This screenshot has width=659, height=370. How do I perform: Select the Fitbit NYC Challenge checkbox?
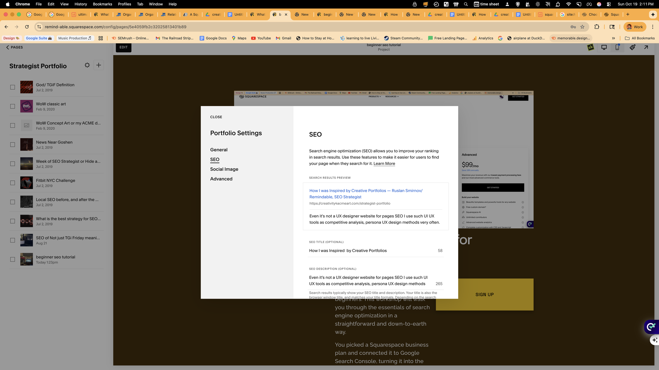[x=13, y=183]
